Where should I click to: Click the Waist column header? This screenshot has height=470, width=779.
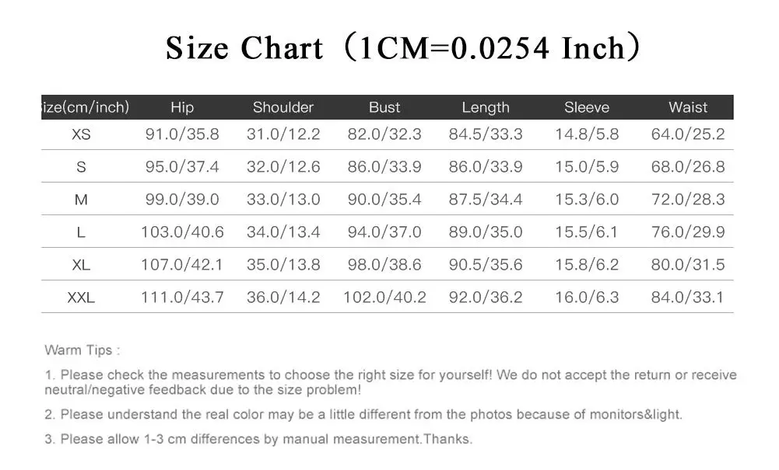688,107
